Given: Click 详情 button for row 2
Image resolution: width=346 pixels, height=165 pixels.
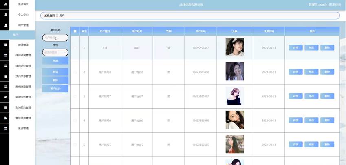Looking at the screenshot, I should coord(296,71).
